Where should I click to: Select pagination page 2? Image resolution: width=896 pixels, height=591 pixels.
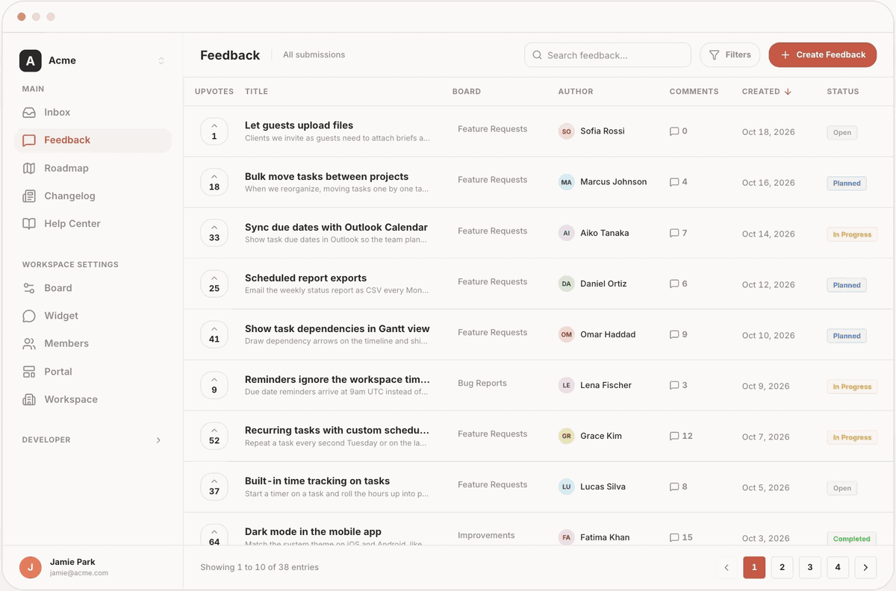tap(782, 568)
